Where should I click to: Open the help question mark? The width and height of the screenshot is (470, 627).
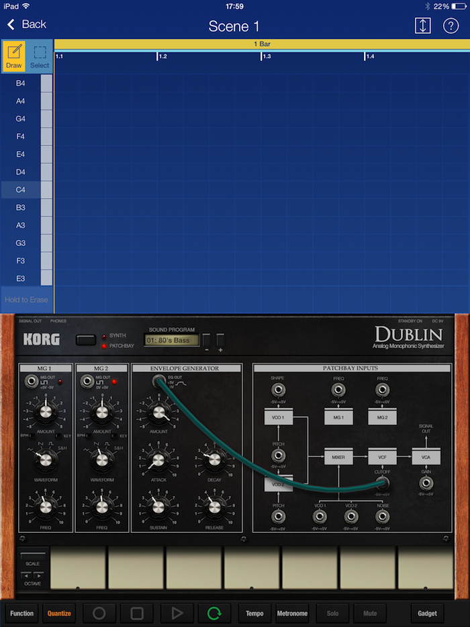tap(451, 26)
